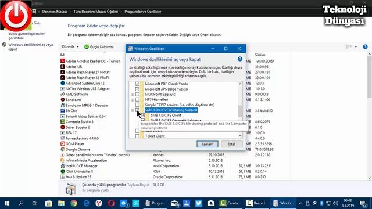
Task: Select FIFA 17 in programs list
Action: click(x=71, y=133)
